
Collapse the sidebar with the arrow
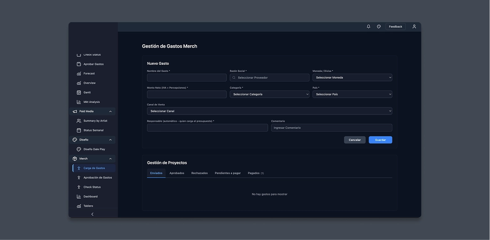click(93, 214)
